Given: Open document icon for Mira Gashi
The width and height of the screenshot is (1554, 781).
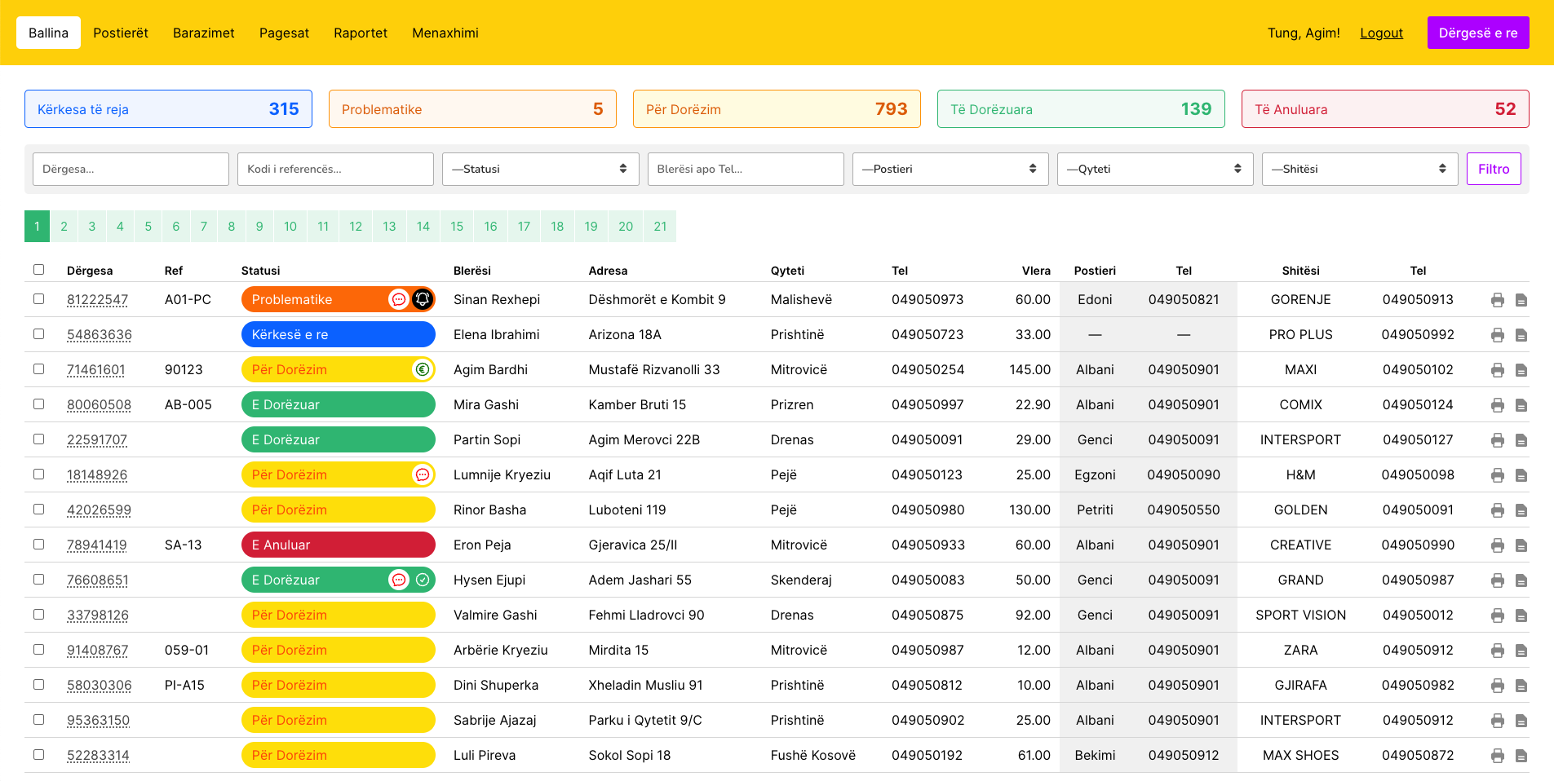Looking at the screenshot, I should click(x=1521, y=405).
